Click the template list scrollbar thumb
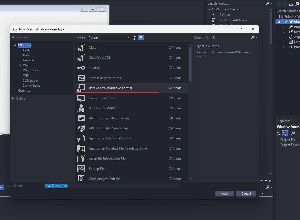The height and width of the screenshot is (220, 300). tap(190, 64)
